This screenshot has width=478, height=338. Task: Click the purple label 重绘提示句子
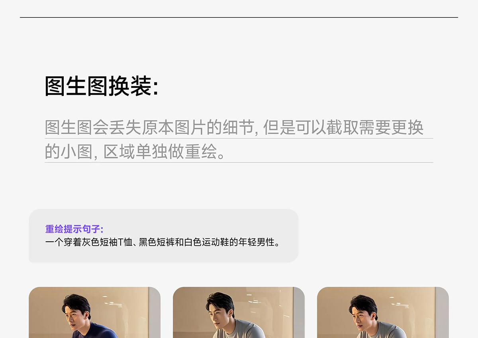[x=74, y=229]
